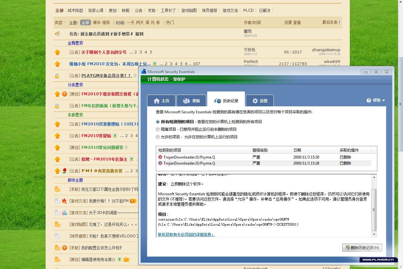Viewport: 403px width, 269px height.
Task: Choose the 允许的项目 radio option
Action: pos(158,137)
